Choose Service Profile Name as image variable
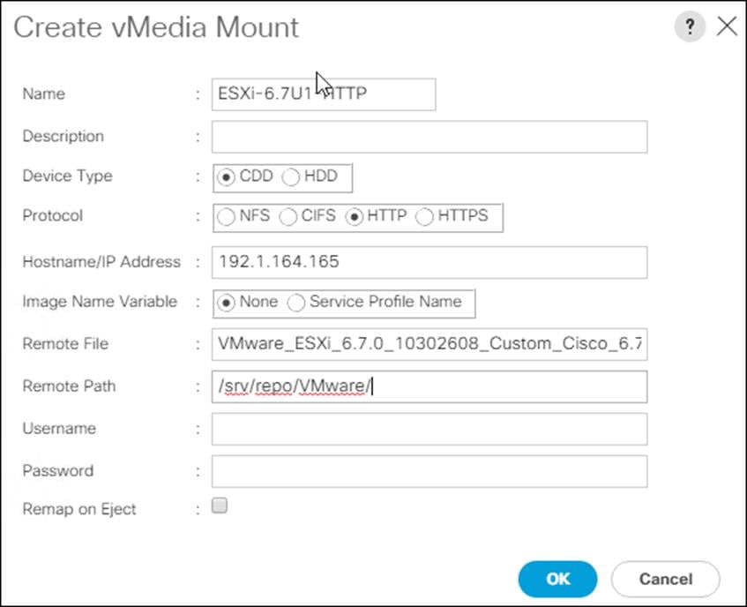This screenshot has height=607, width=747. click(296, 302)
